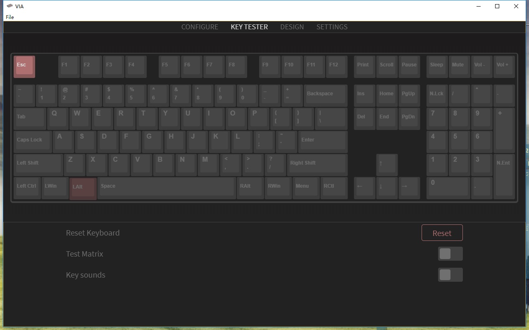This screenshot has width=529, height=330.
Task: Click the highlighted Esc key
Action: tap(24, 67)
